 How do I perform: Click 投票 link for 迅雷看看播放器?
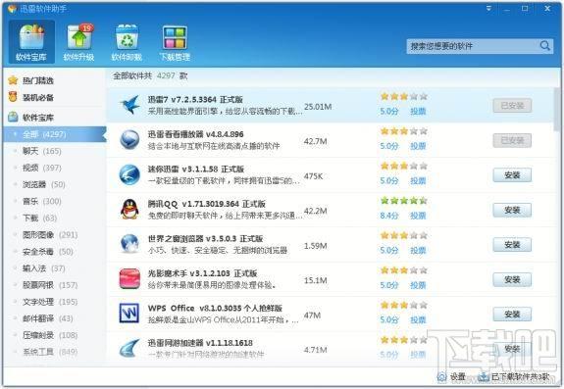[418, 146]
